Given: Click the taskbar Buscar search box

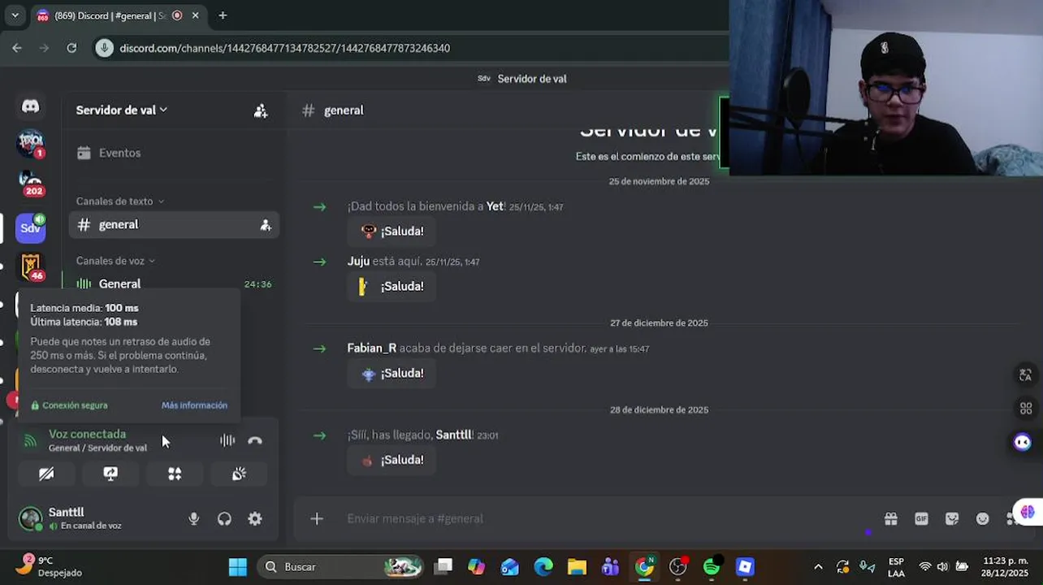Looking at the screenshot, I should pos(341,567).
